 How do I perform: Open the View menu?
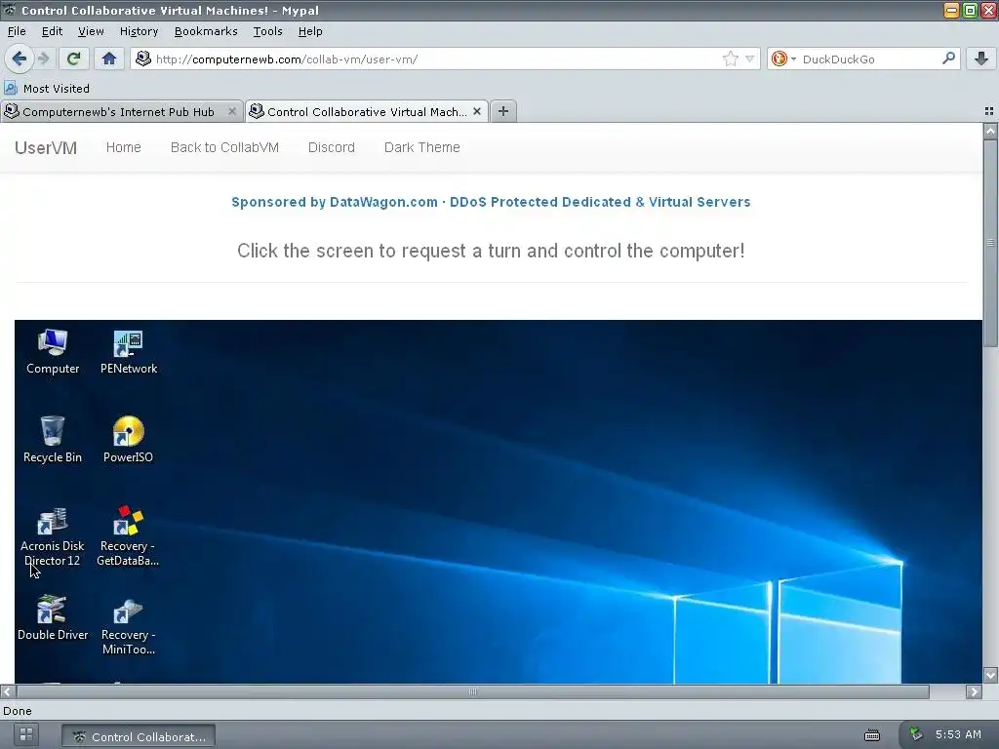[91, 31]
